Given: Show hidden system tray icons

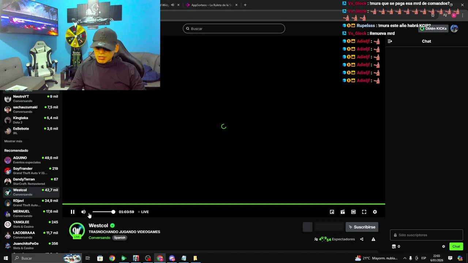Looking at the screenshot, I should [x=405, y=258].
